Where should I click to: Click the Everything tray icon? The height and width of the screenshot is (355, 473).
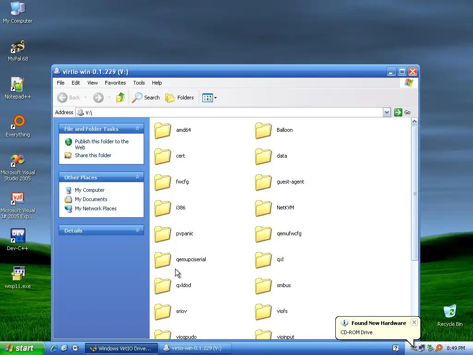(x=439, y=349)
